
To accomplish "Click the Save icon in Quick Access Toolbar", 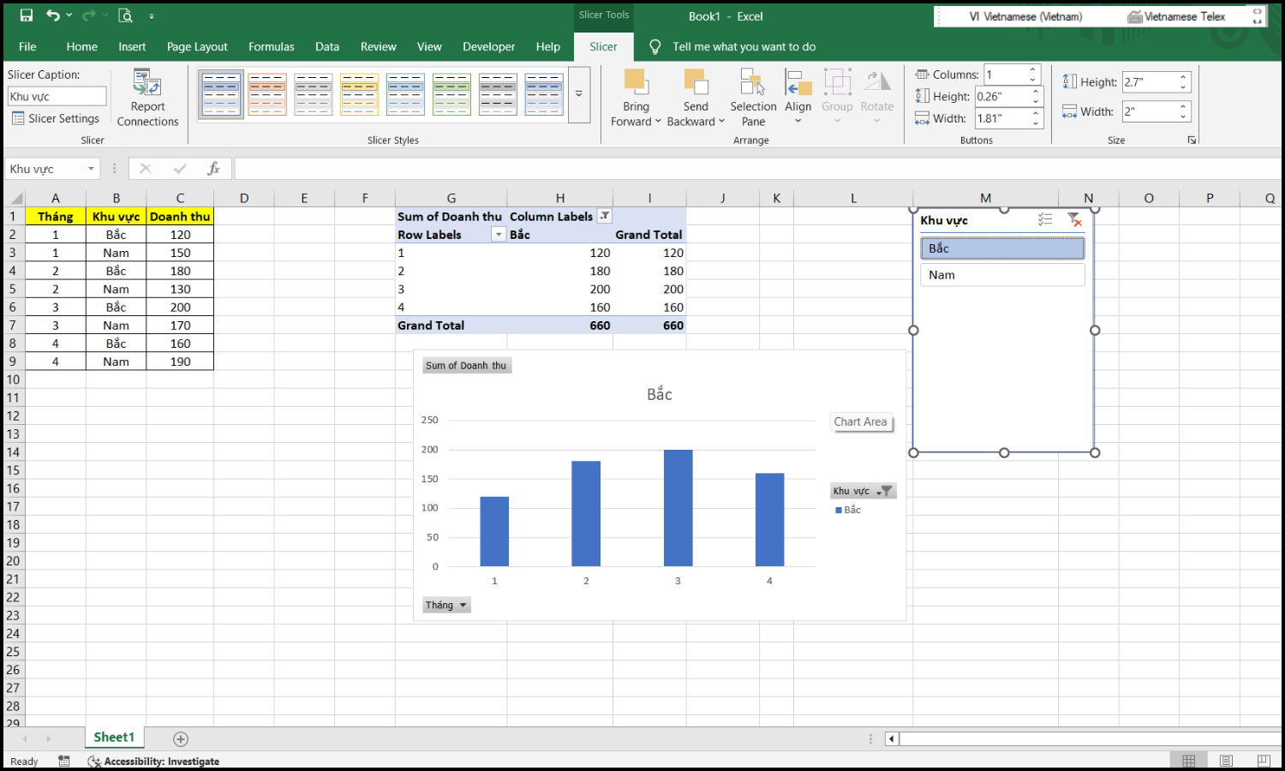I will (25, 15).
